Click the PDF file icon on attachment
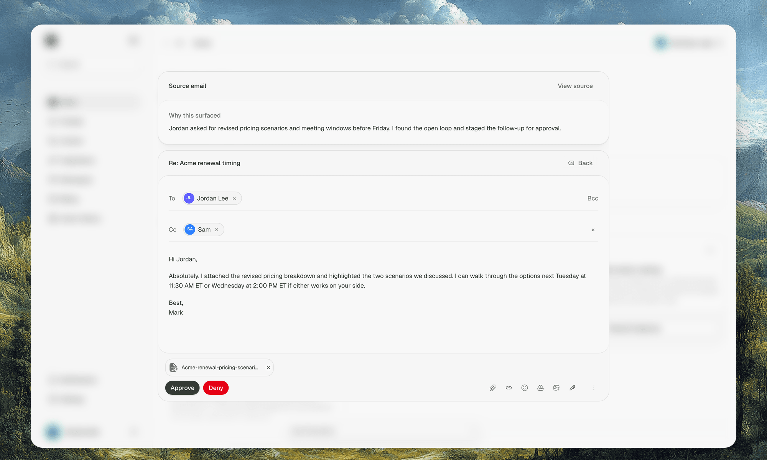 pyautogui.click(x=173, y=368)
